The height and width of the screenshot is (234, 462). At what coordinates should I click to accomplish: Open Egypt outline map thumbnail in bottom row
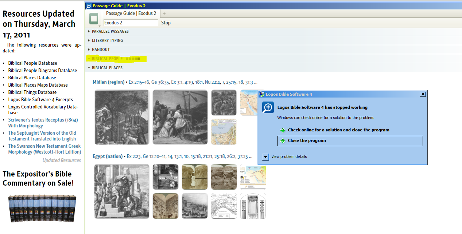click(x=224, y=206)
